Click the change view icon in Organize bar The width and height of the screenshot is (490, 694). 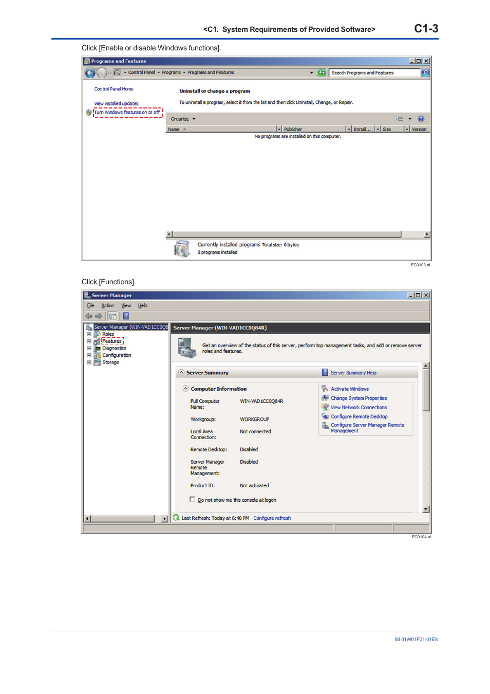coord(400,119)
